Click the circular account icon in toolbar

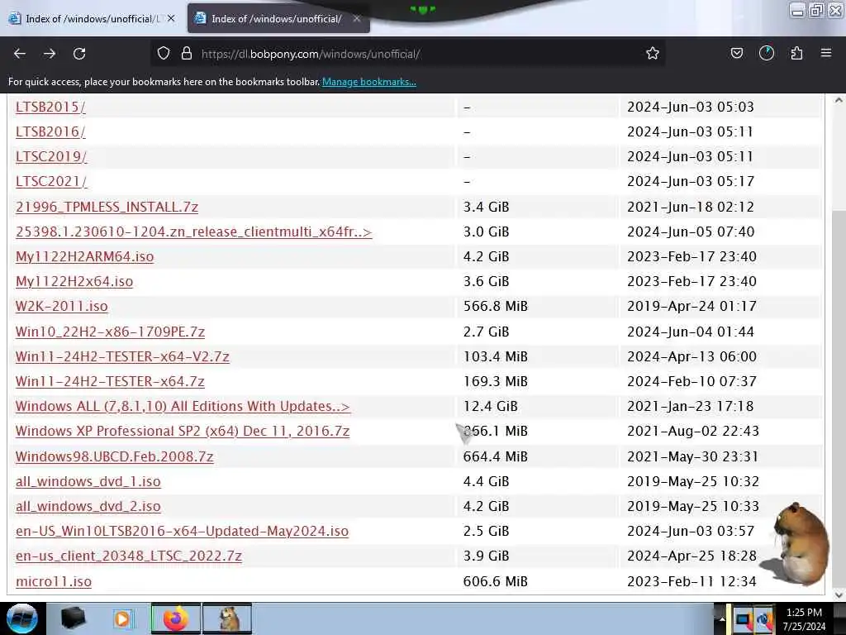point(766,54)
